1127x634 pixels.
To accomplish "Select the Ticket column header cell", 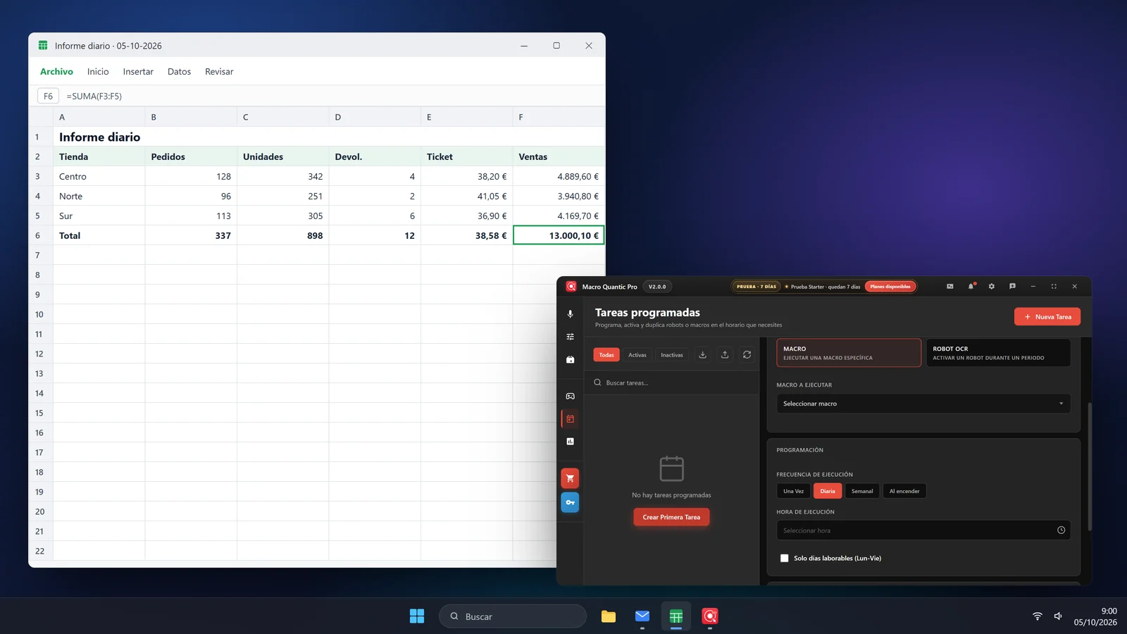I will [467, 156].
